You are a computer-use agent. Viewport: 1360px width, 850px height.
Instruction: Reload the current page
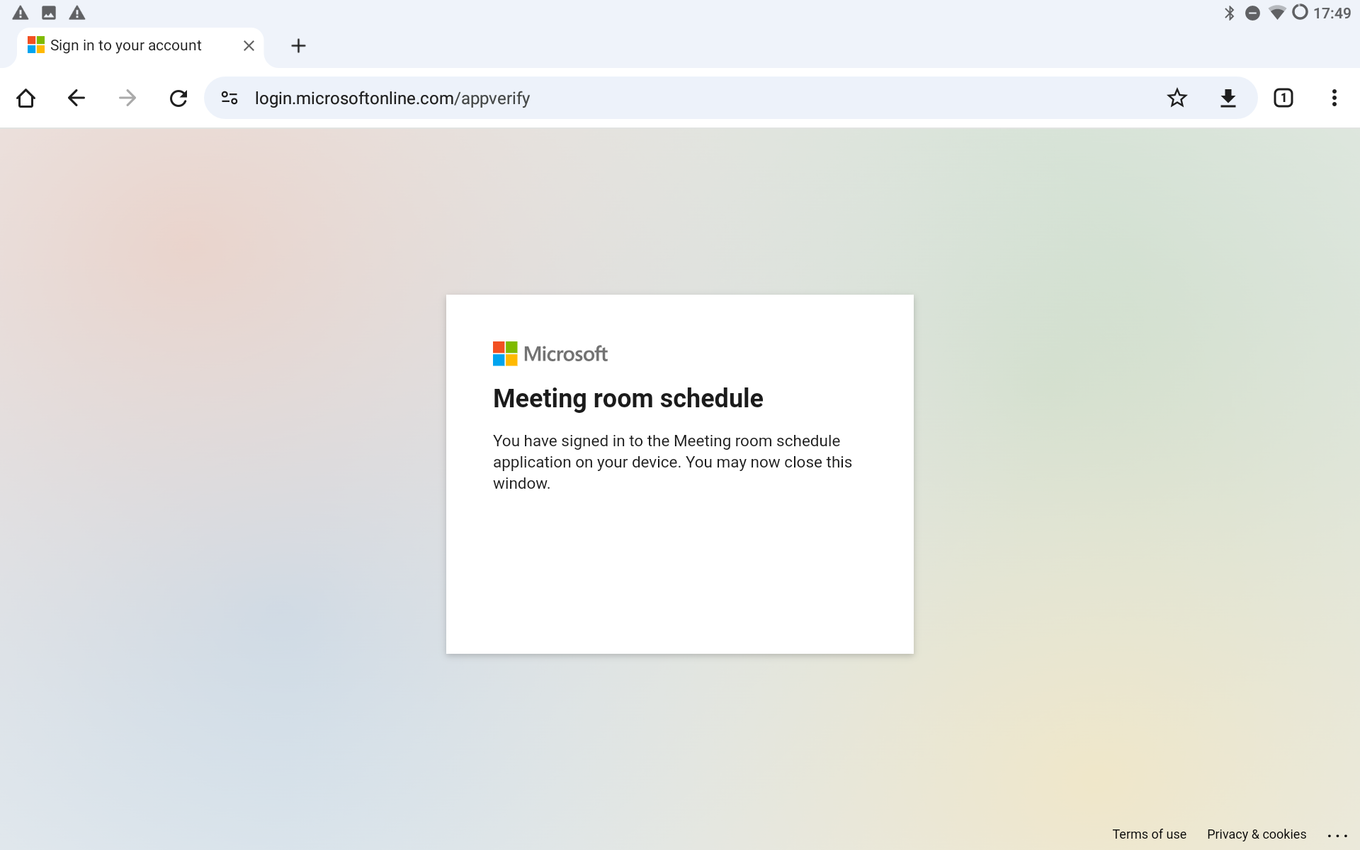[x=178, y=98]
